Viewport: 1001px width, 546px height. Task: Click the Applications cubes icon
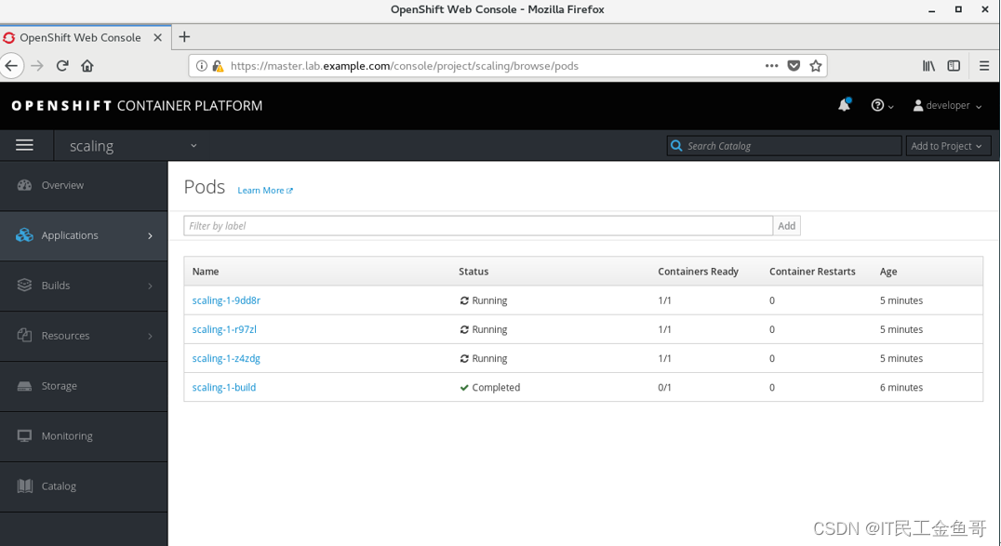[x=24, y=235]
